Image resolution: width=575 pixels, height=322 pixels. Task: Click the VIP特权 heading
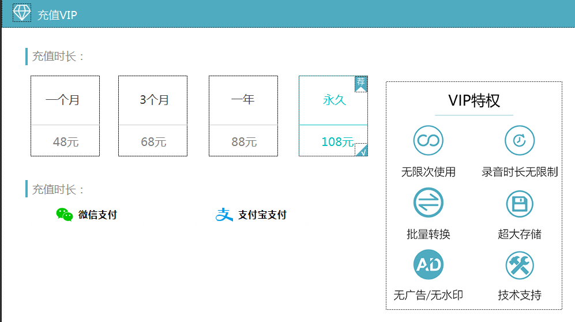click(474, 100)
